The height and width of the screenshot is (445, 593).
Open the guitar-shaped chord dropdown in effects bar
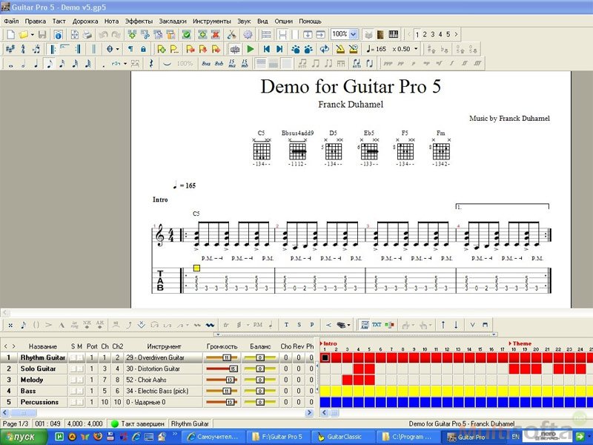[343, 325]
